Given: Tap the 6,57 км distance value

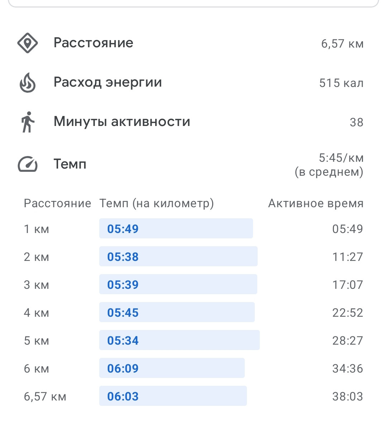Looking at the screenshot, I should coord(342,44).
